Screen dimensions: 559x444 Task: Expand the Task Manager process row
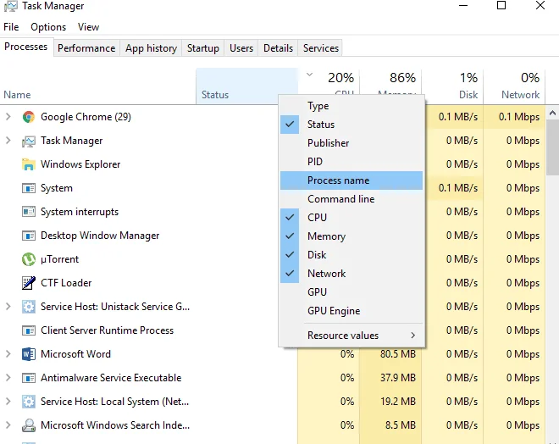coord(8,141)
